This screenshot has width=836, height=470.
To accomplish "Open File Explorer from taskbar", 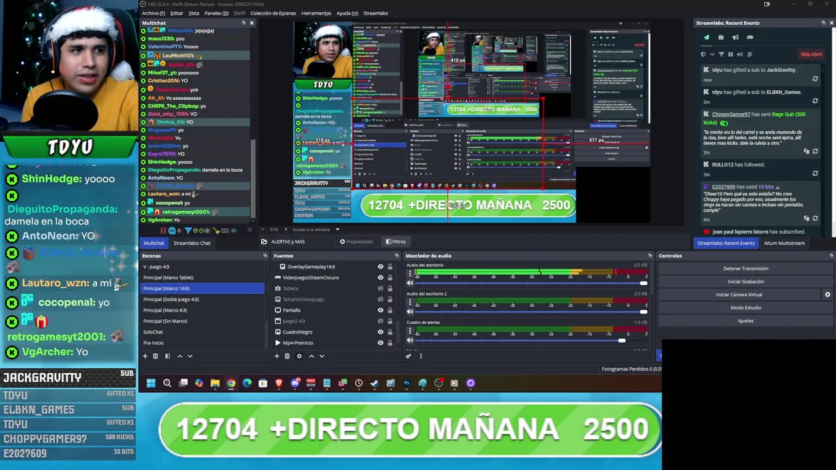I will [x=215, y=383].
